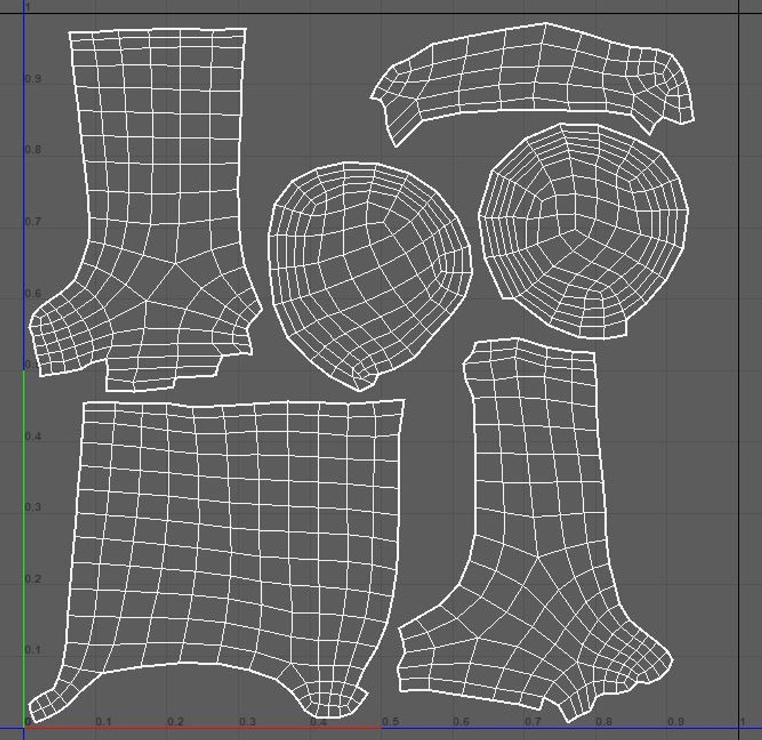Screen dimensions: 762x740
Task: Click the 0.1 label on vertical axis
Action: (33, 650)
